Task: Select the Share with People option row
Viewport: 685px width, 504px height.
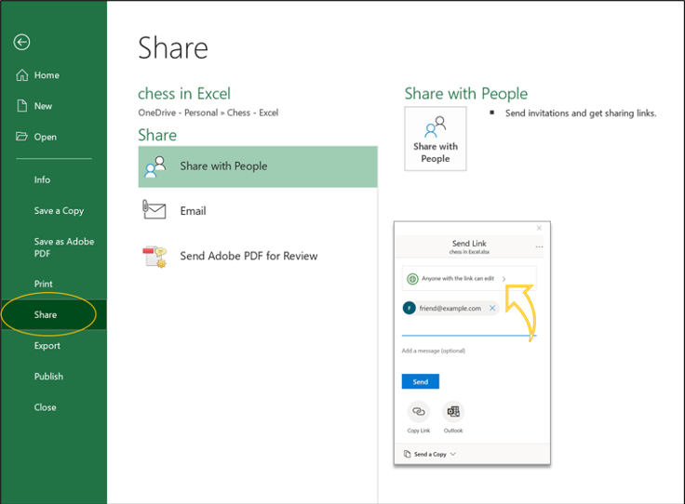Action: [258, 166]
